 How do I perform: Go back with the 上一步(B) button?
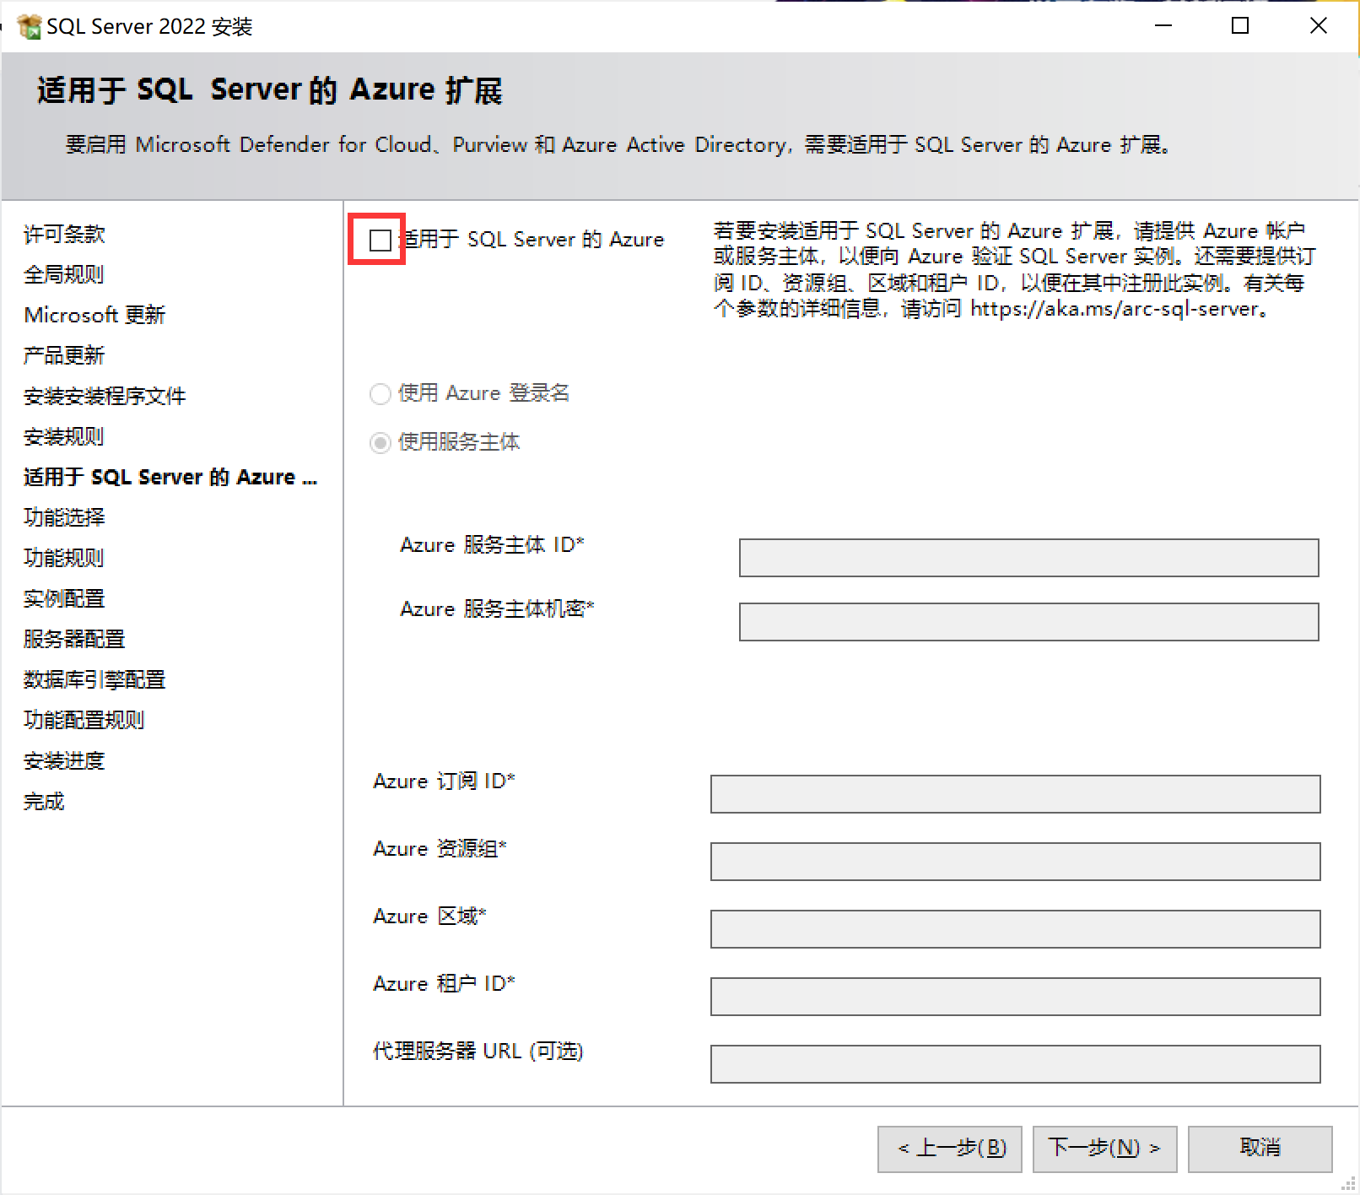click(949, 1149)
